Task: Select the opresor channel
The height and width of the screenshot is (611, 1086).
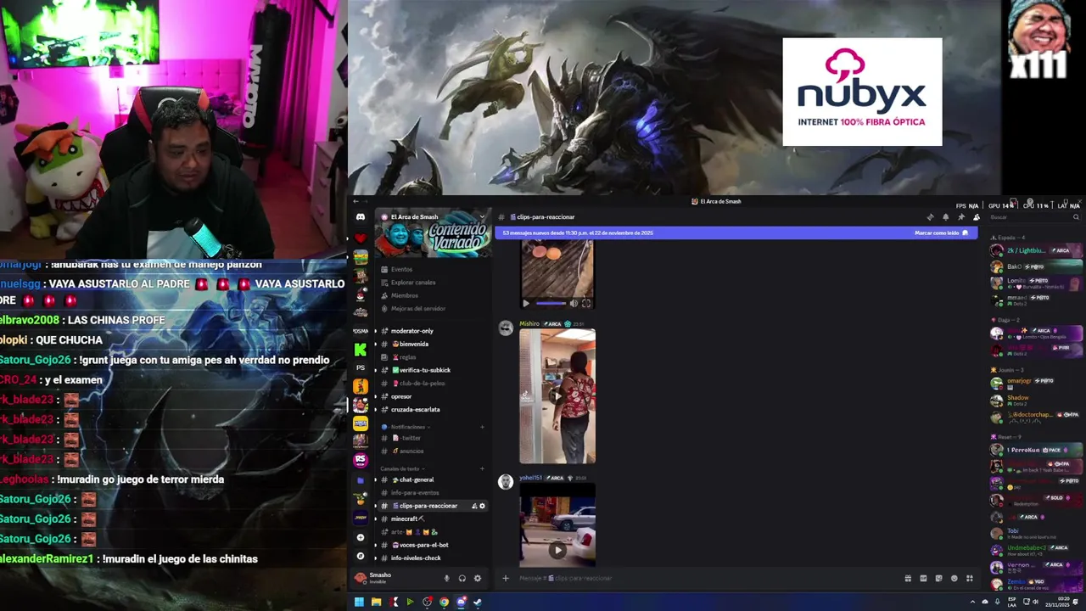Action: click(x=432, y=396)
